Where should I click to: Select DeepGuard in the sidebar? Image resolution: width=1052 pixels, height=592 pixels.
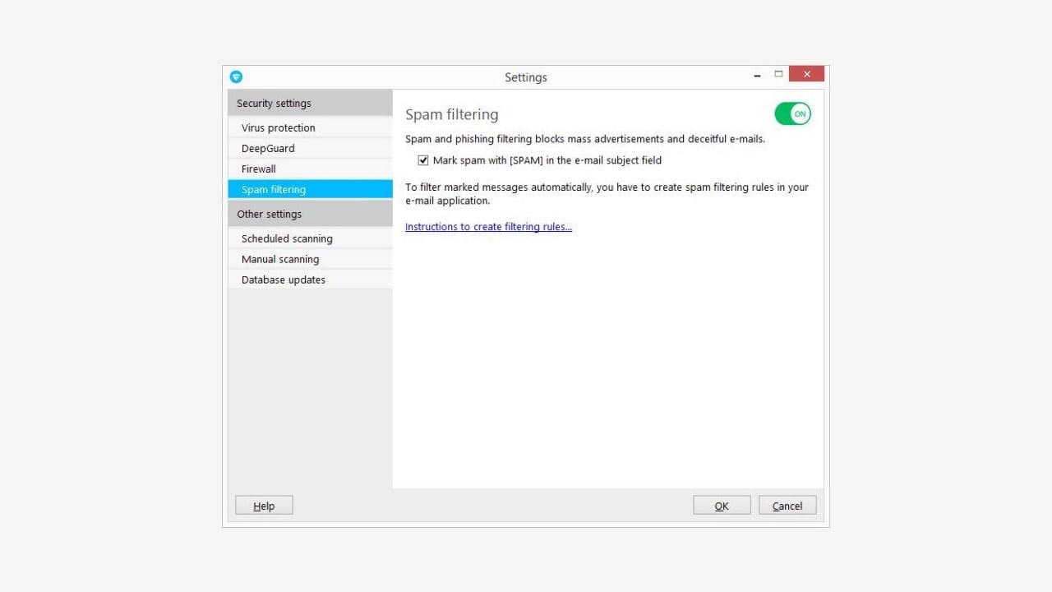(x=268, y=148)
